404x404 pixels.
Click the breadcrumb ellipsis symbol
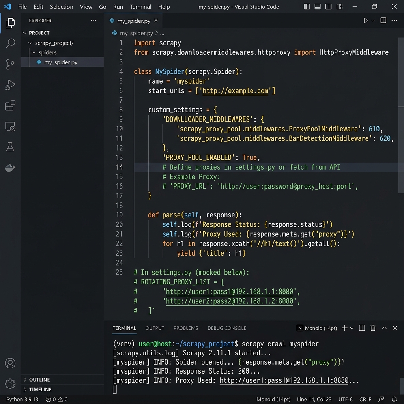tap(162, 33)
